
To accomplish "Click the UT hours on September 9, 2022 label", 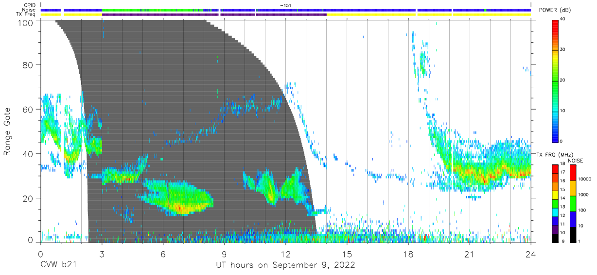I will tap(285, 265).
